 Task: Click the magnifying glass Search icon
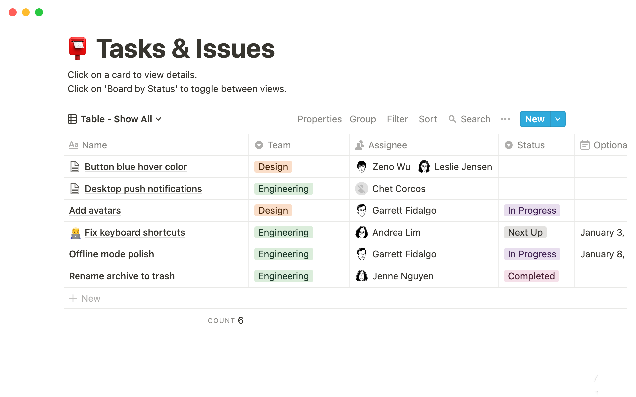tap(452, 119)
